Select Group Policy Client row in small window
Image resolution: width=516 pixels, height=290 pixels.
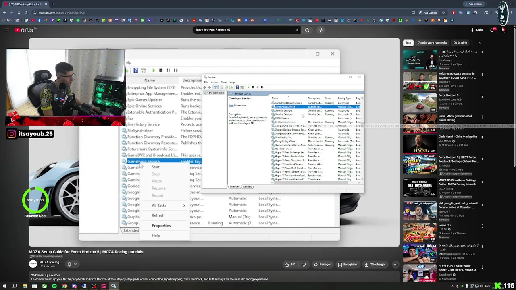click(315, 141)
